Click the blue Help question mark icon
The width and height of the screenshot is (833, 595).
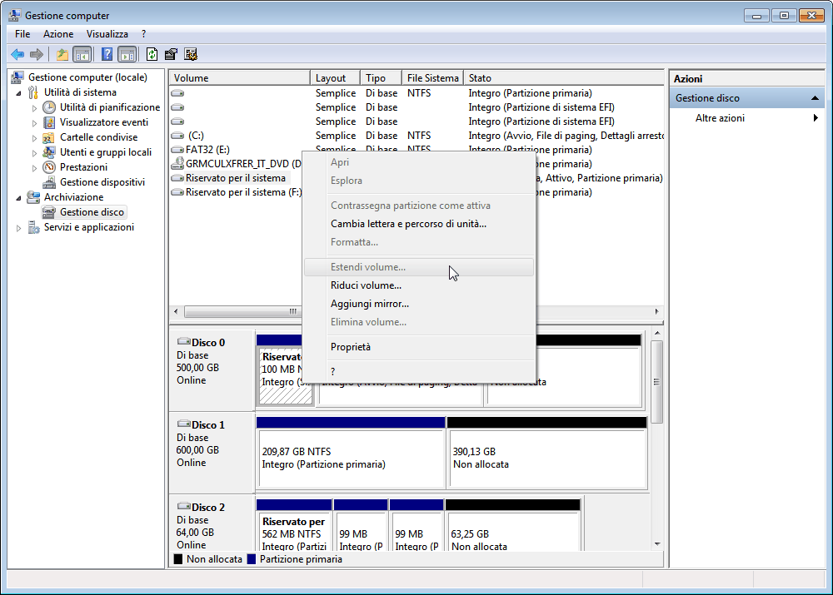[x=107, y=55]
